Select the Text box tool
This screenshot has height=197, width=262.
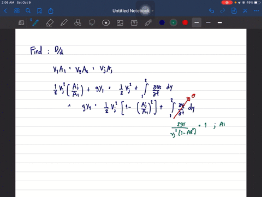[x=134, y=23]
